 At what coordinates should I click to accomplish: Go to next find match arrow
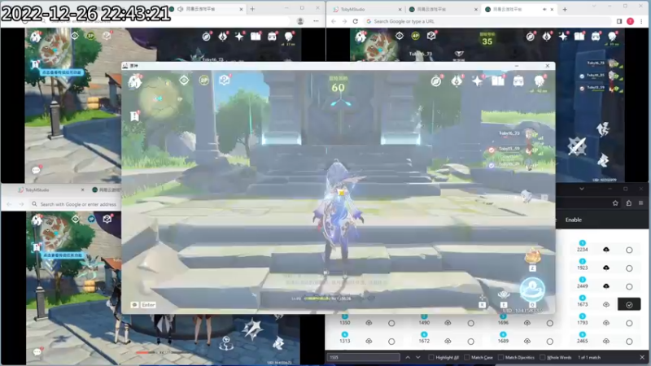[x=418, y=357]
